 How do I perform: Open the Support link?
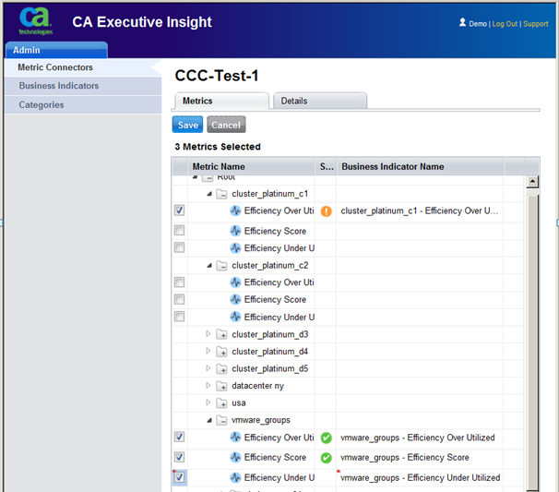click(535, 24)
